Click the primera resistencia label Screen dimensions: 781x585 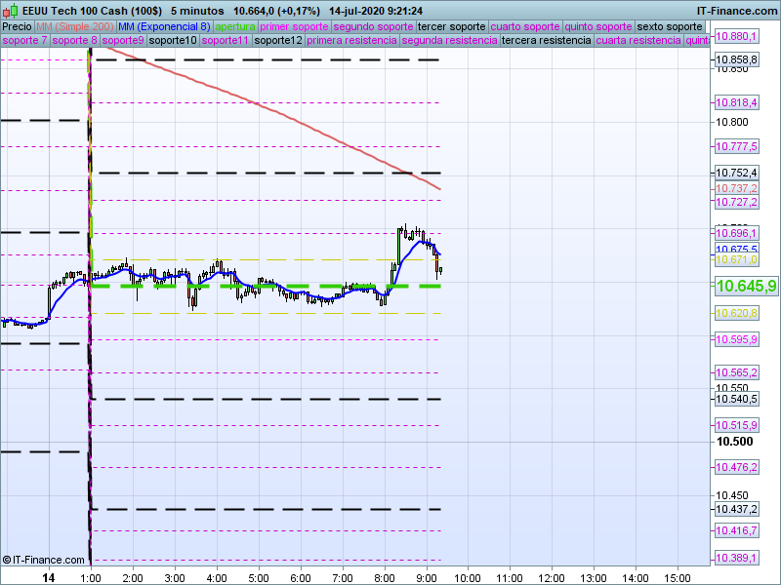point(350,41)
